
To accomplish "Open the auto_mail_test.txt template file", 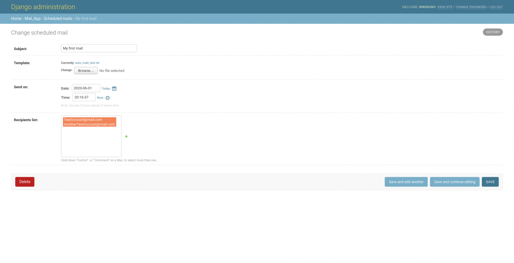I will pyautogui.click(x=87, y=63).
